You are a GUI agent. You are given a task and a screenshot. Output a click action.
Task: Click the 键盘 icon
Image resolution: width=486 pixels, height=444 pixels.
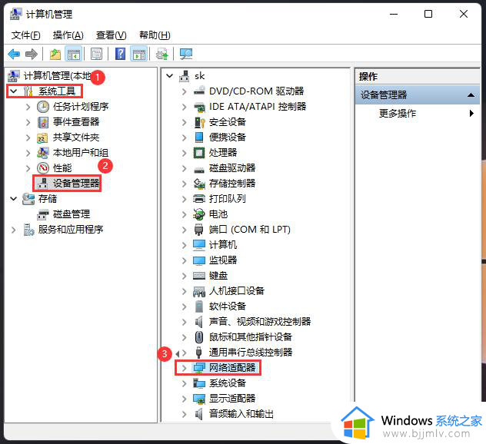click(199, 276)
